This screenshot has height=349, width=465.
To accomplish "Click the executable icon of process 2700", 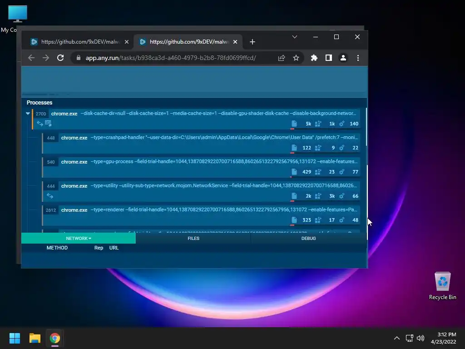I will [48, 123].
